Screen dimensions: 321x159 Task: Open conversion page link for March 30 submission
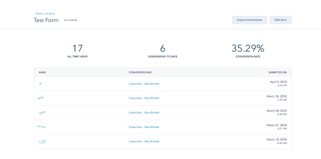(x=144, y=98)
